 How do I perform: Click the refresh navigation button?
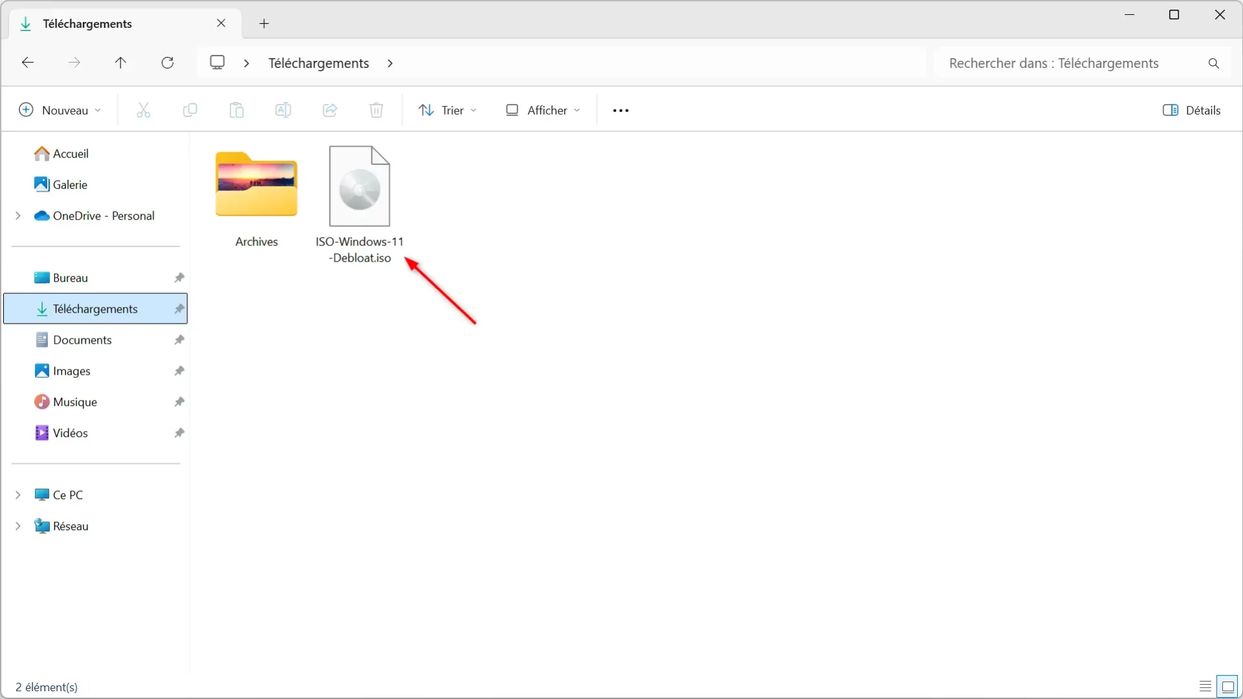(x=167, y=62)
